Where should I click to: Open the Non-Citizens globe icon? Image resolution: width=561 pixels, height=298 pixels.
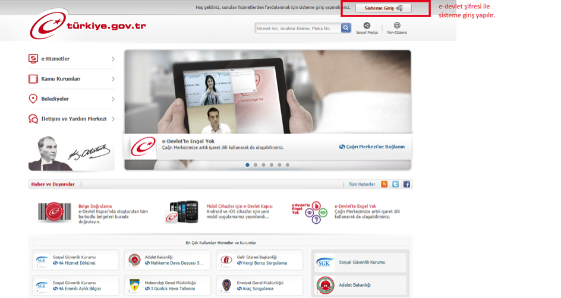click(x=397, y=26)
